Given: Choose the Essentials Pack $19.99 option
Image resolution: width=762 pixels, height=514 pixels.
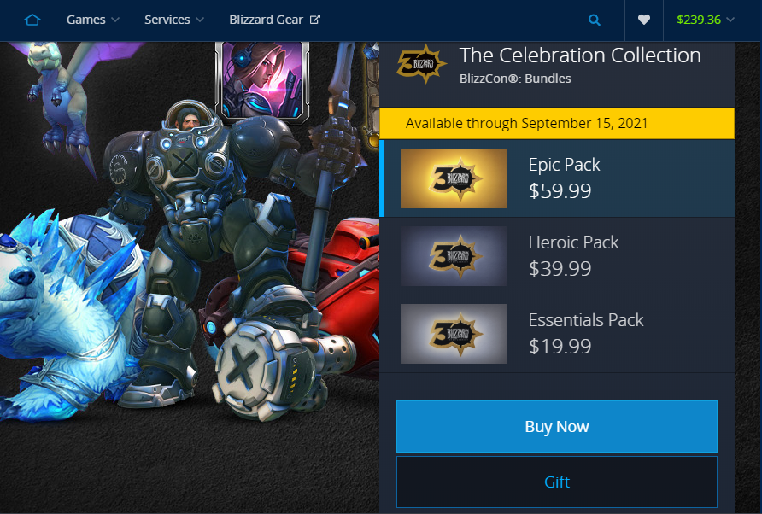Looking at the screenshot, I should click(x=557, y=334).
